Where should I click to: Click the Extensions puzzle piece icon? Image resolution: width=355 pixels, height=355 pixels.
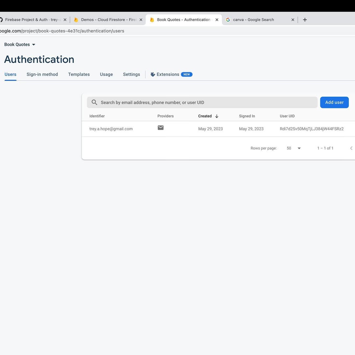[153, 75]
